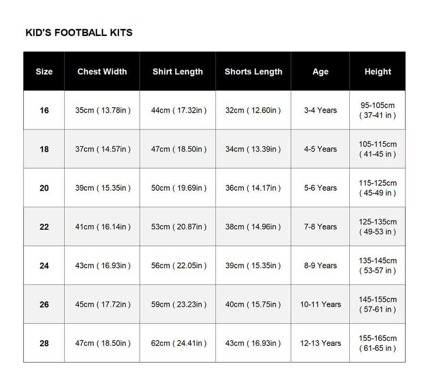The width and height of the screenshot is (431, 384).
Task: Click the KID'S FOOTBALL KITS title
Action: 79,33
